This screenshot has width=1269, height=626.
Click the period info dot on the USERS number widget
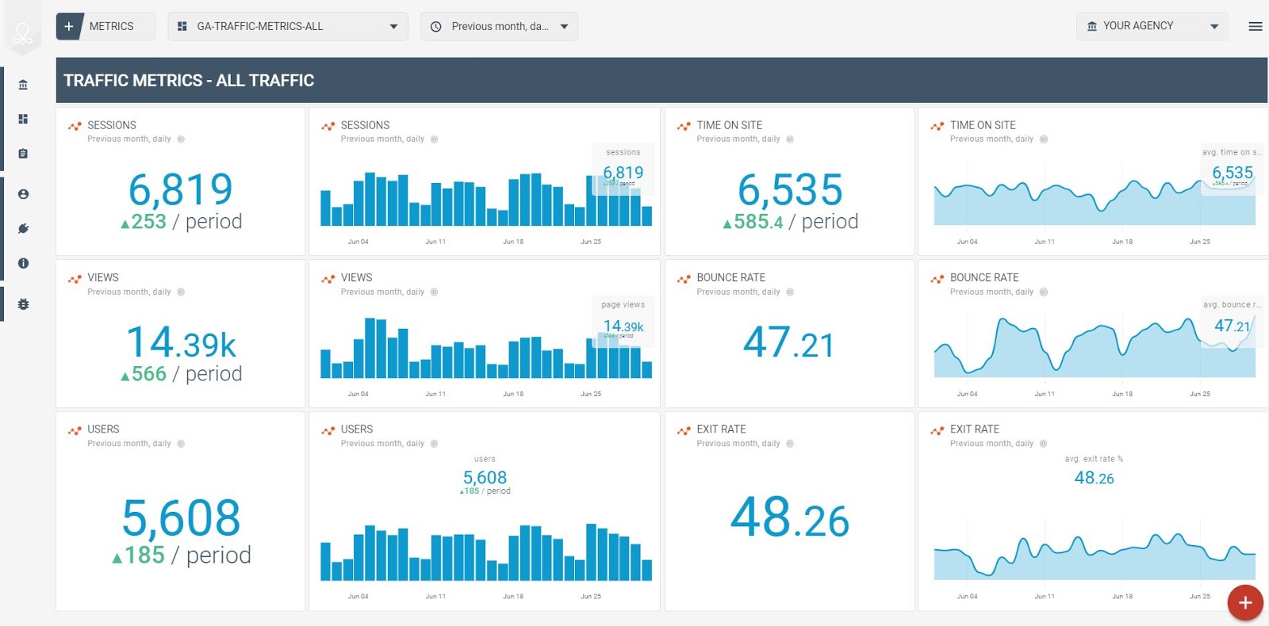click(181, 444)
